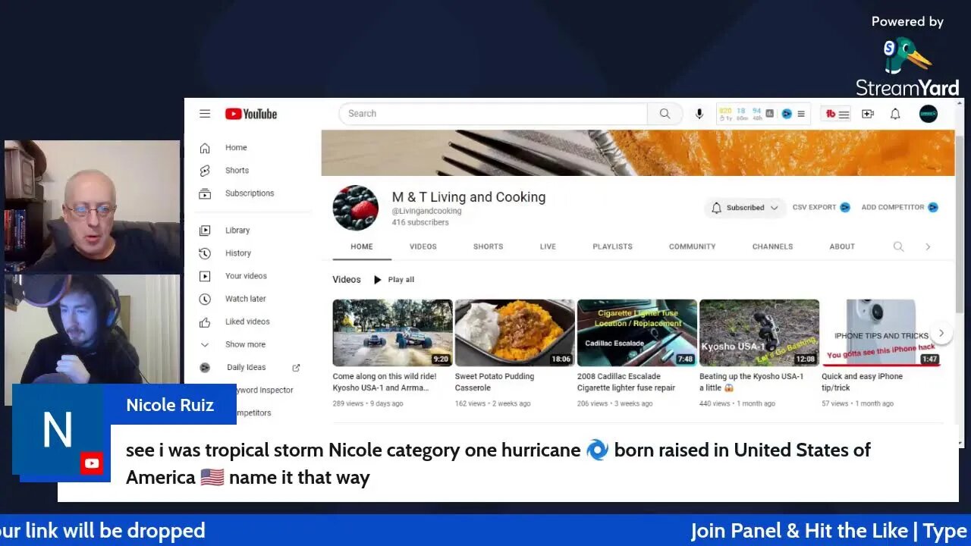Open the Create video camera icon

click(x=868, y=114)
